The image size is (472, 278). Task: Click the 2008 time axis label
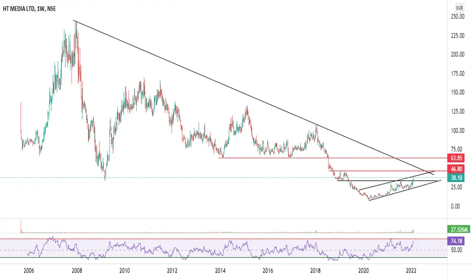pos(77,271)
